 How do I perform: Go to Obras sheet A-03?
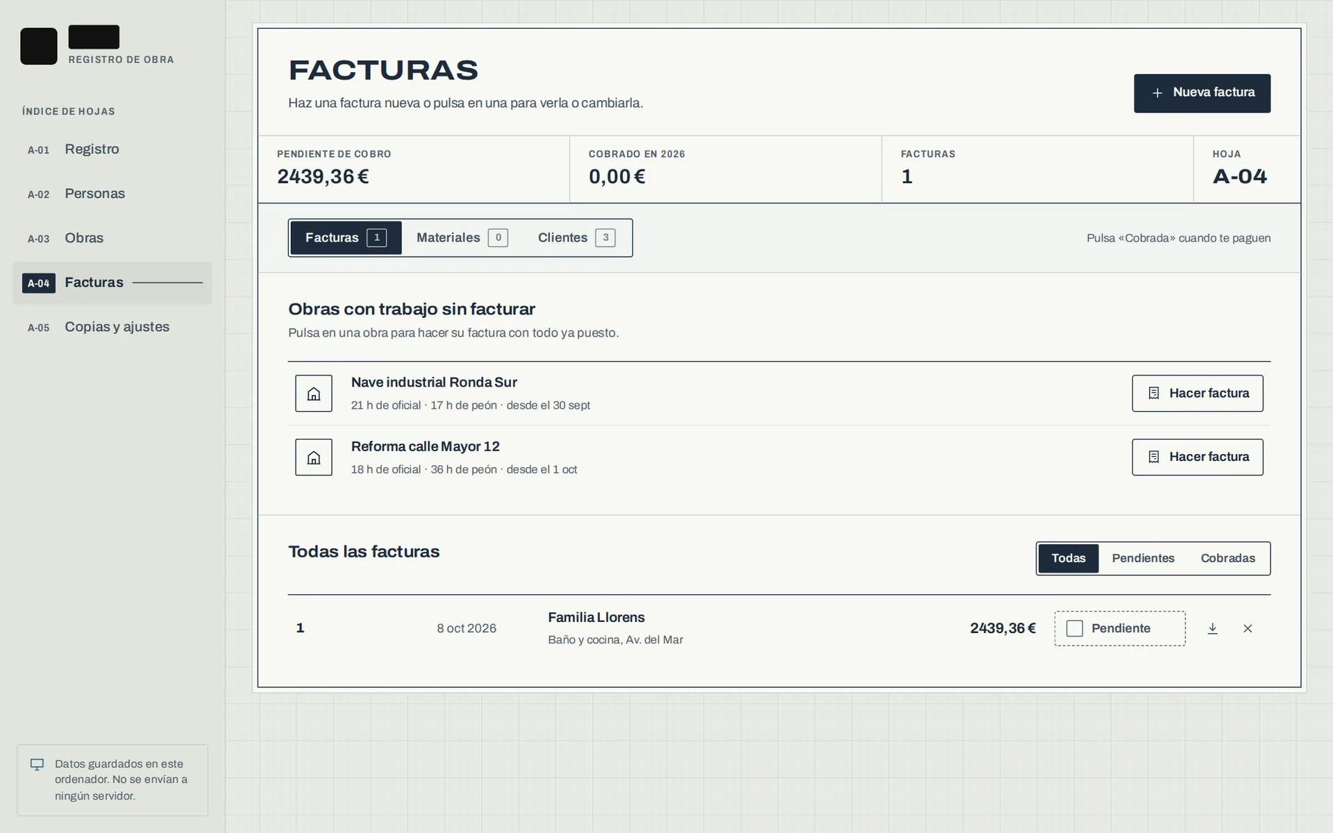pos(112,238)
